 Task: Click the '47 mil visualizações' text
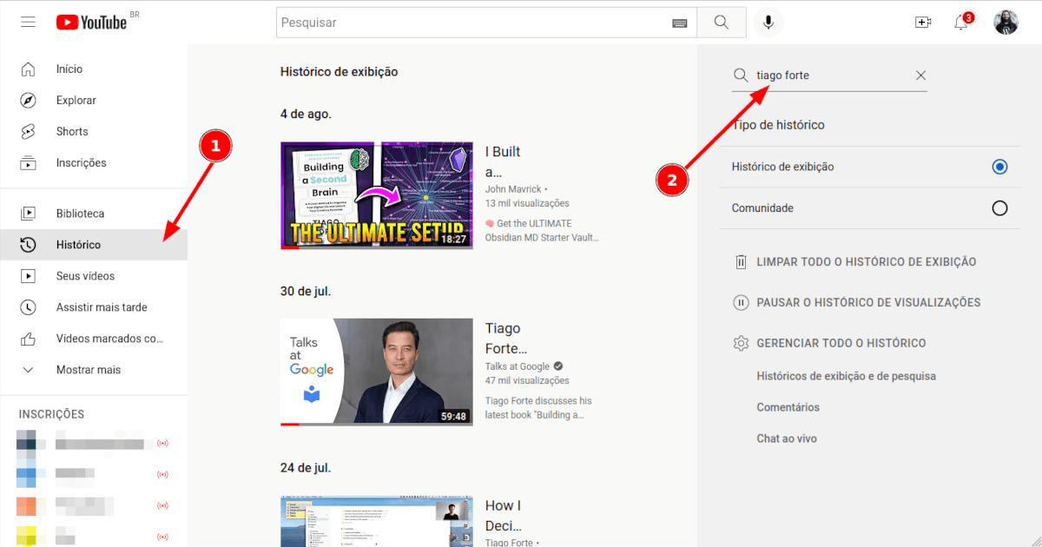click(x=527, y=380)
